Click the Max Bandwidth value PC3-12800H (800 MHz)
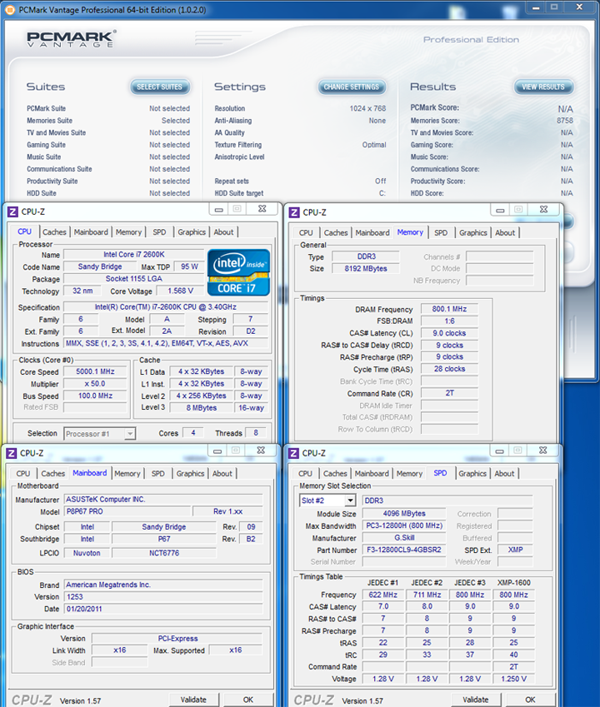This screenshot has width=600, height=707. pyautogui.click(x=404, y=526)
